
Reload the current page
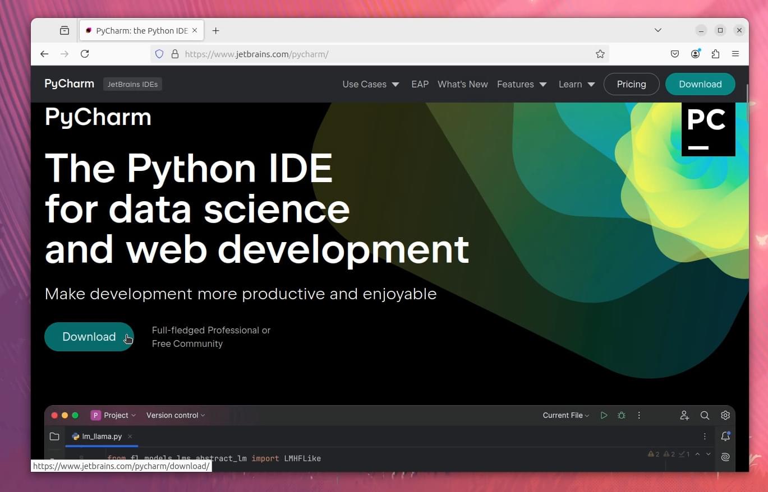tap(85, 54)
